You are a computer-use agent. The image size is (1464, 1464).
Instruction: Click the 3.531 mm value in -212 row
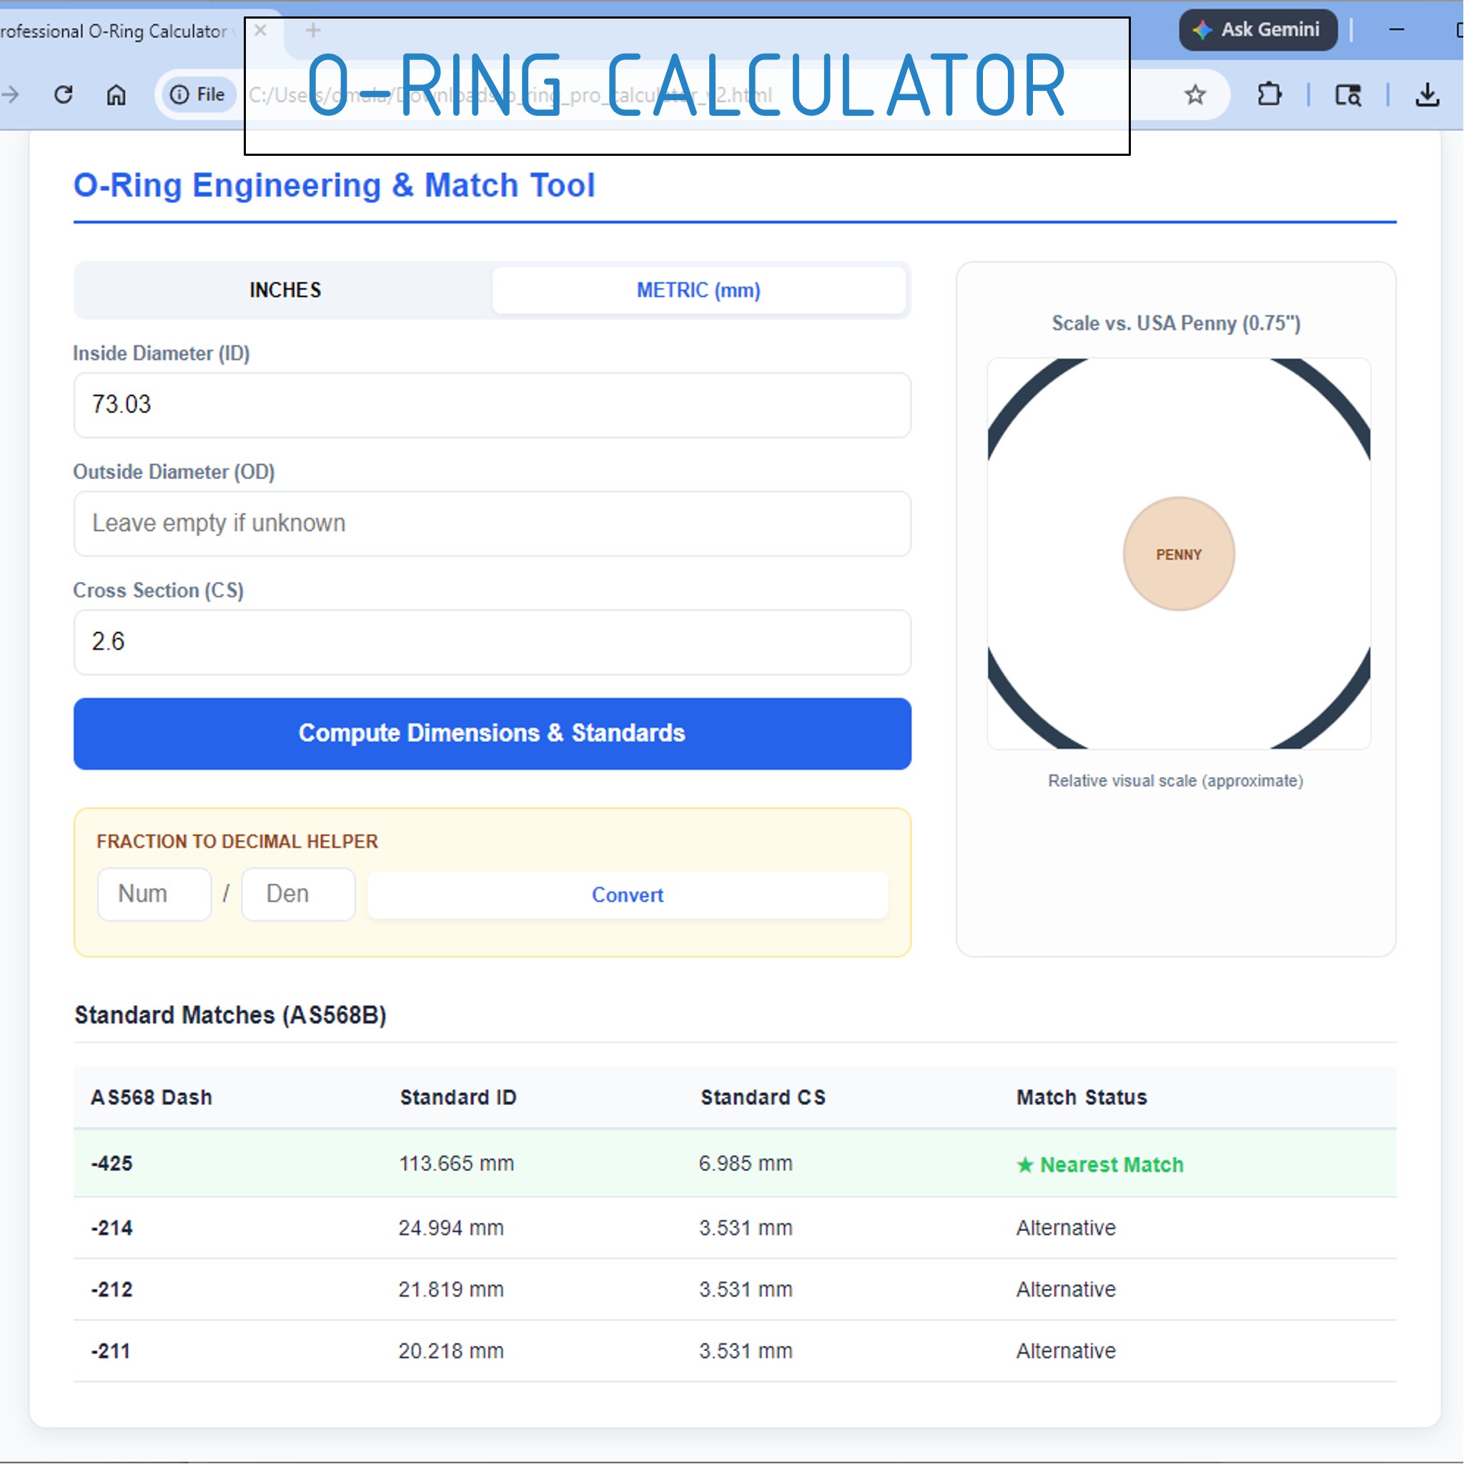coord(746,1290)
